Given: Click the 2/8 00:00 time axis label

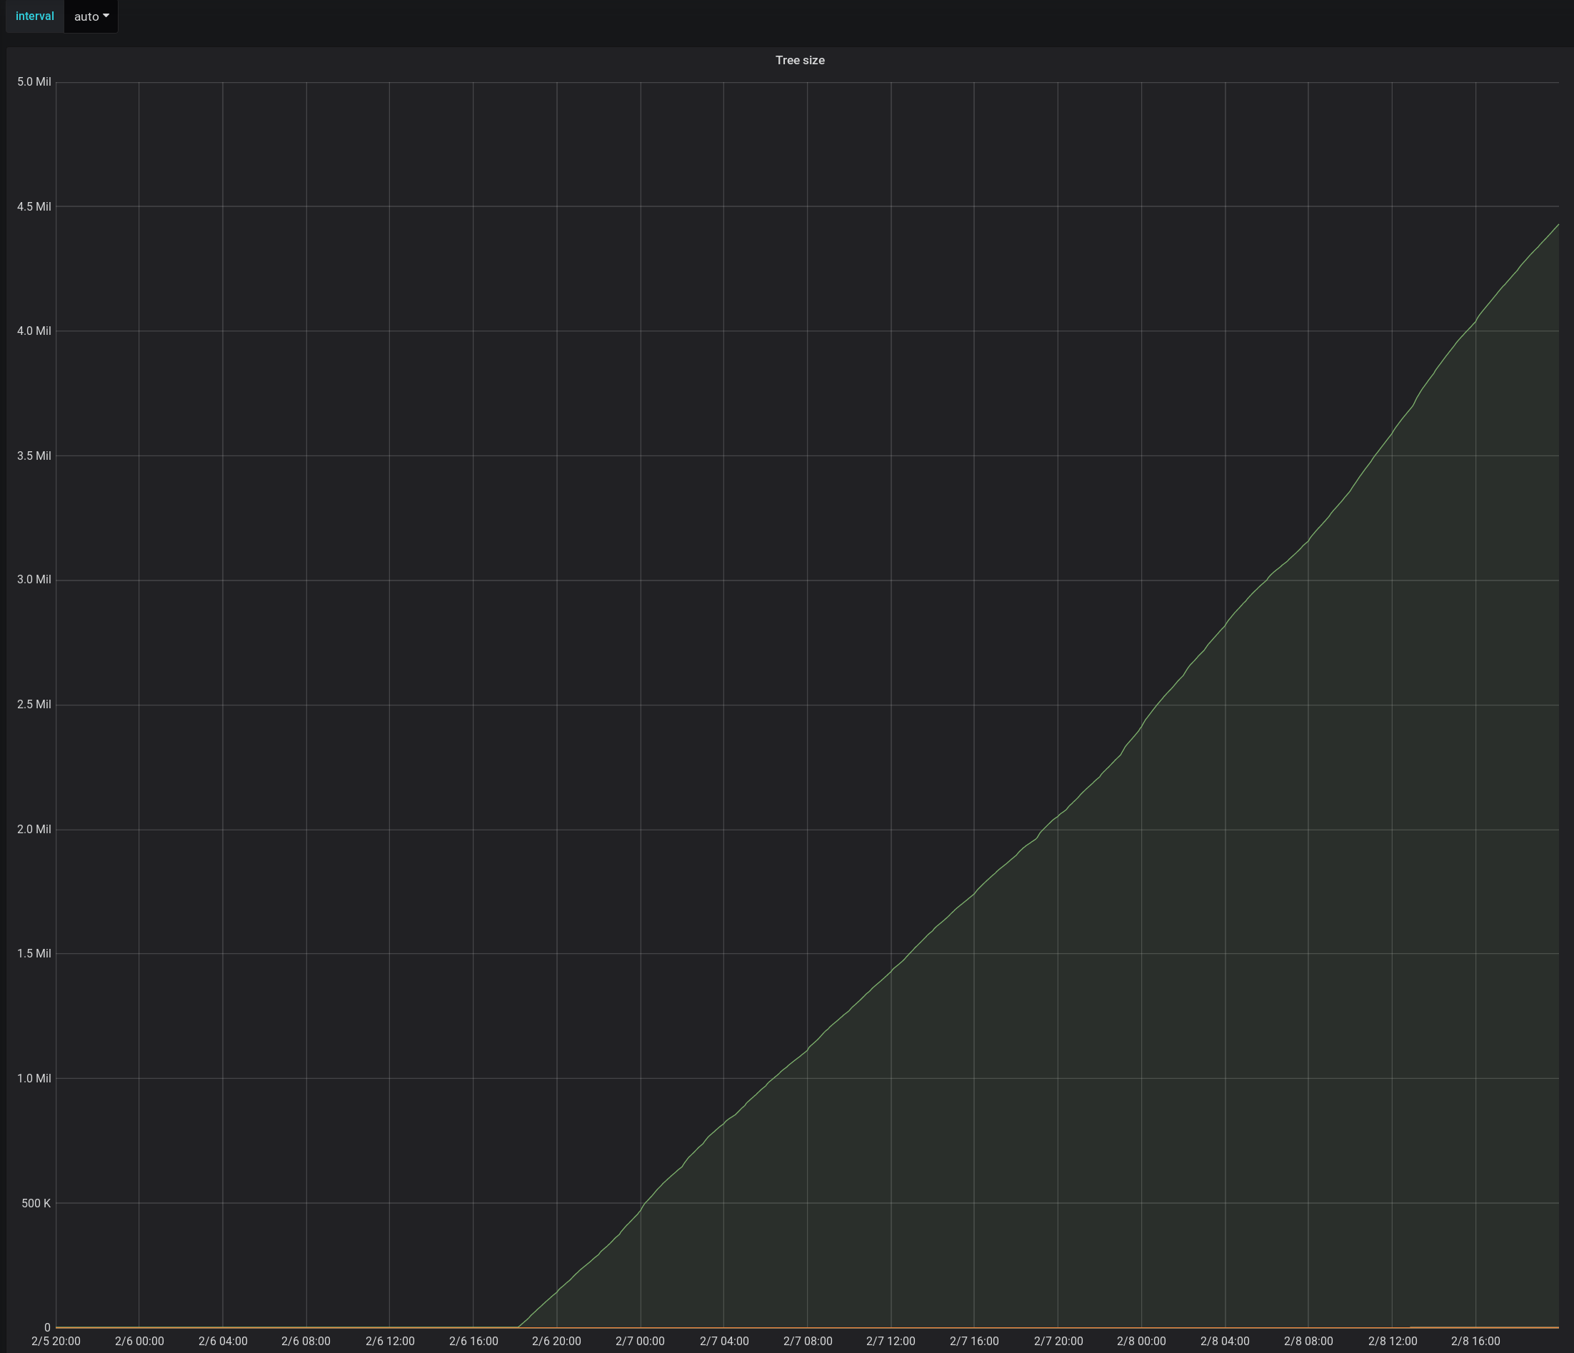Looking at the screenshot, I should pyautogui.click(x=1141, y=1341).
